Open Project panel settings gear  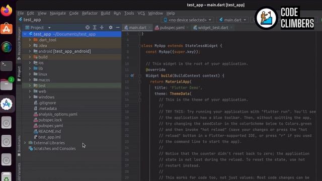click(111, 27)
